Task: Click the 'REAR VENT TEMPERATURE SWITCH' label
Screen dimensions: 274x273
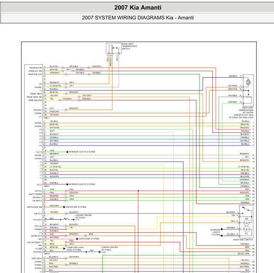Action: pos(129,46)
